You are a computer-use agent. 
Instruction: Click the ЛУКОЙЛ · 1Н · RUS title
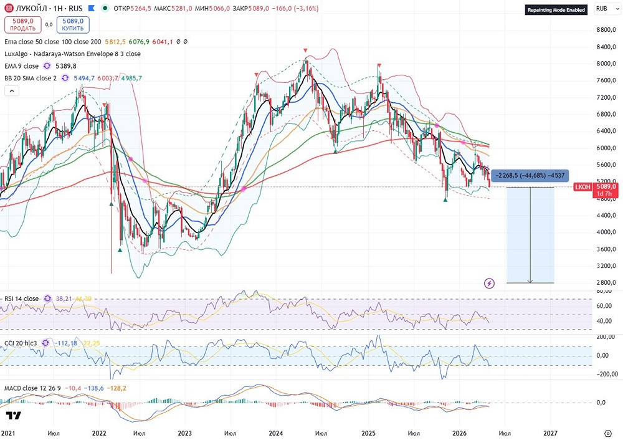coord(49,8)
